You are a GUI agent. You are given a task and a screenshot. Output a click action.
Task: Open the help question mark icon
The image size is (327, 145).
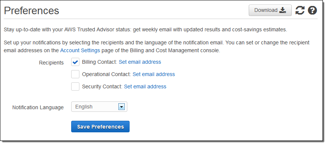coord(312,10)
